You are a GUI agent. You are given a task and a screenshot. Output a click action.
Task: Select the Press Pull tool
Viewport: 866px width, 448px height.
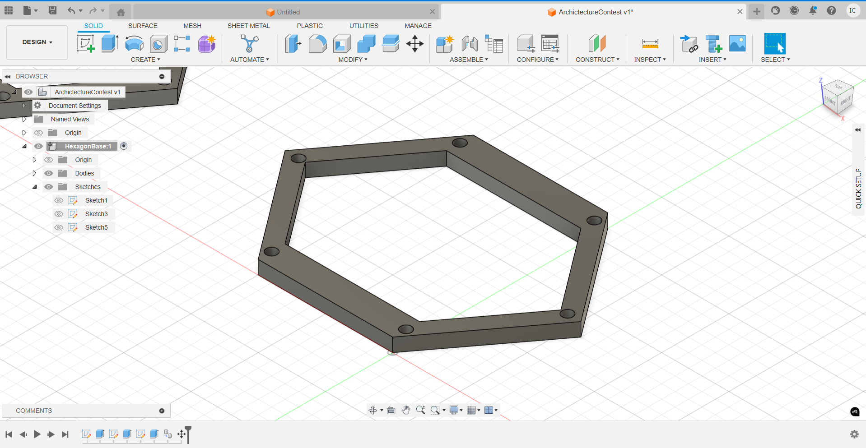tap(293, 44)
